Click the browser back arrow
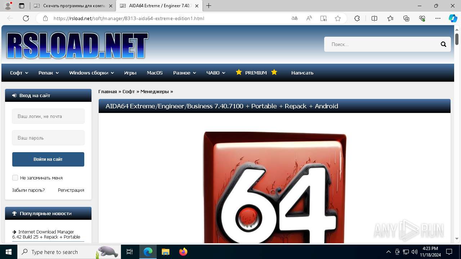 point(10,18)
